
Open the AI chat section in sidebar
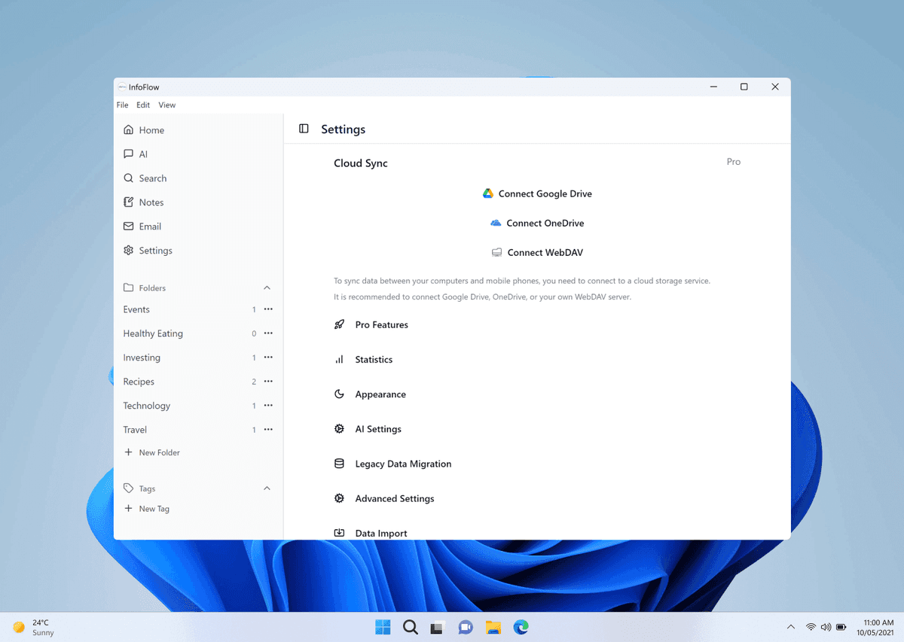coord(142,154)
